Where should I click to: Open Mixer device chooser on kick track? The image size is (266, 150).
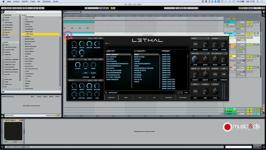coord(230,24)
